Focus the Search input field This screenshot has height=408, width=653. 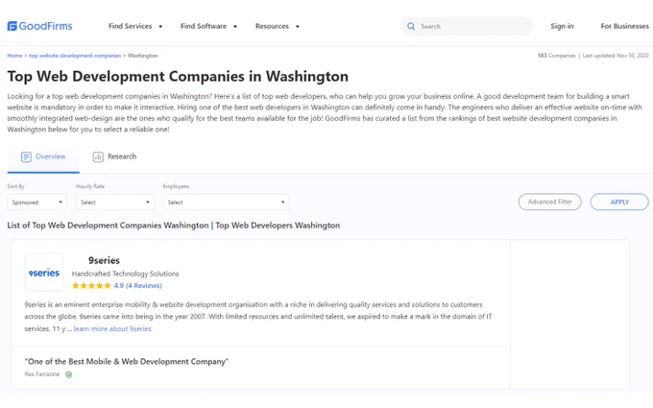tap(467, 26)
